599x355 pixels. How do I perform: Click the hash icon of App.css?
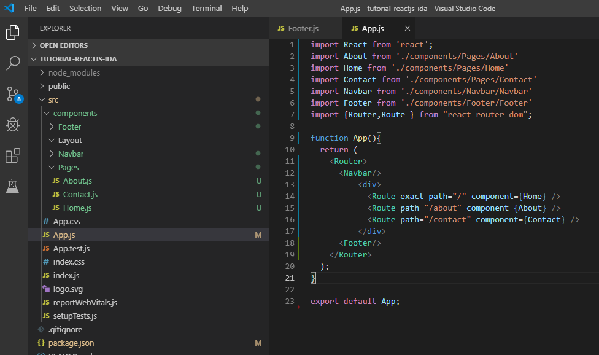[46, 221]
